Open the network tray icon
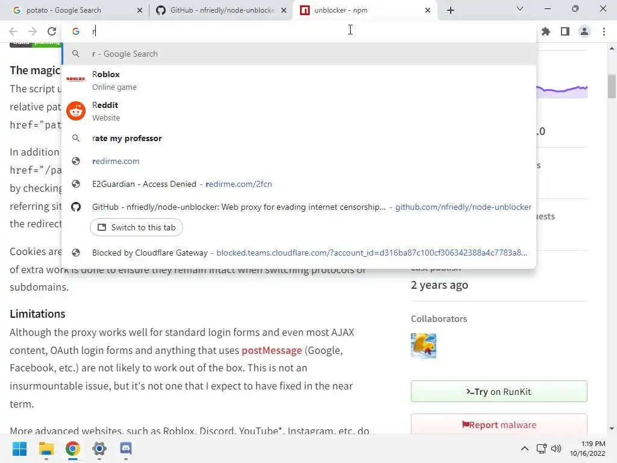This screenshot has height=463, width=617. [x=542, y=449]
